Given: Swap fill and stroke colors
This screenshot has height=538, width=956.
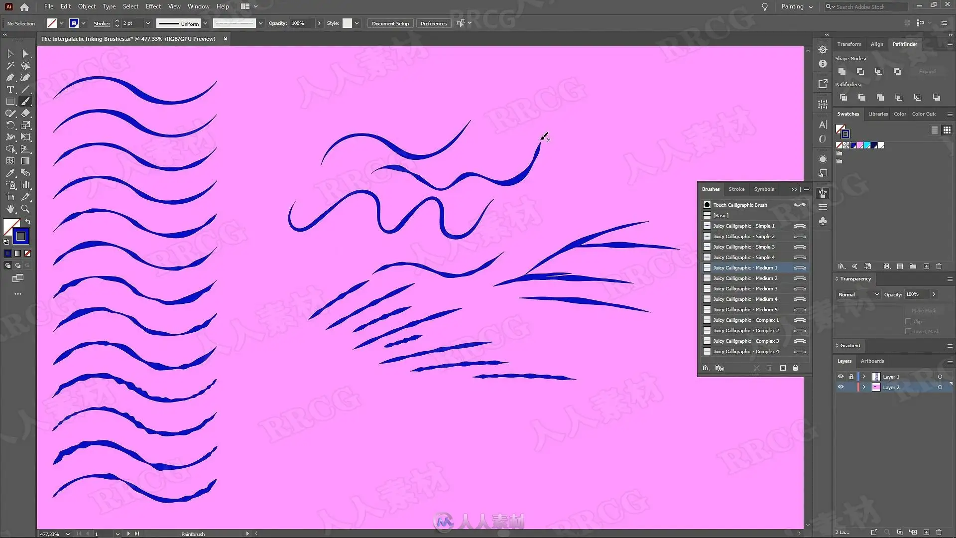Looking at the screenshot, I should [x=28, y=221].
